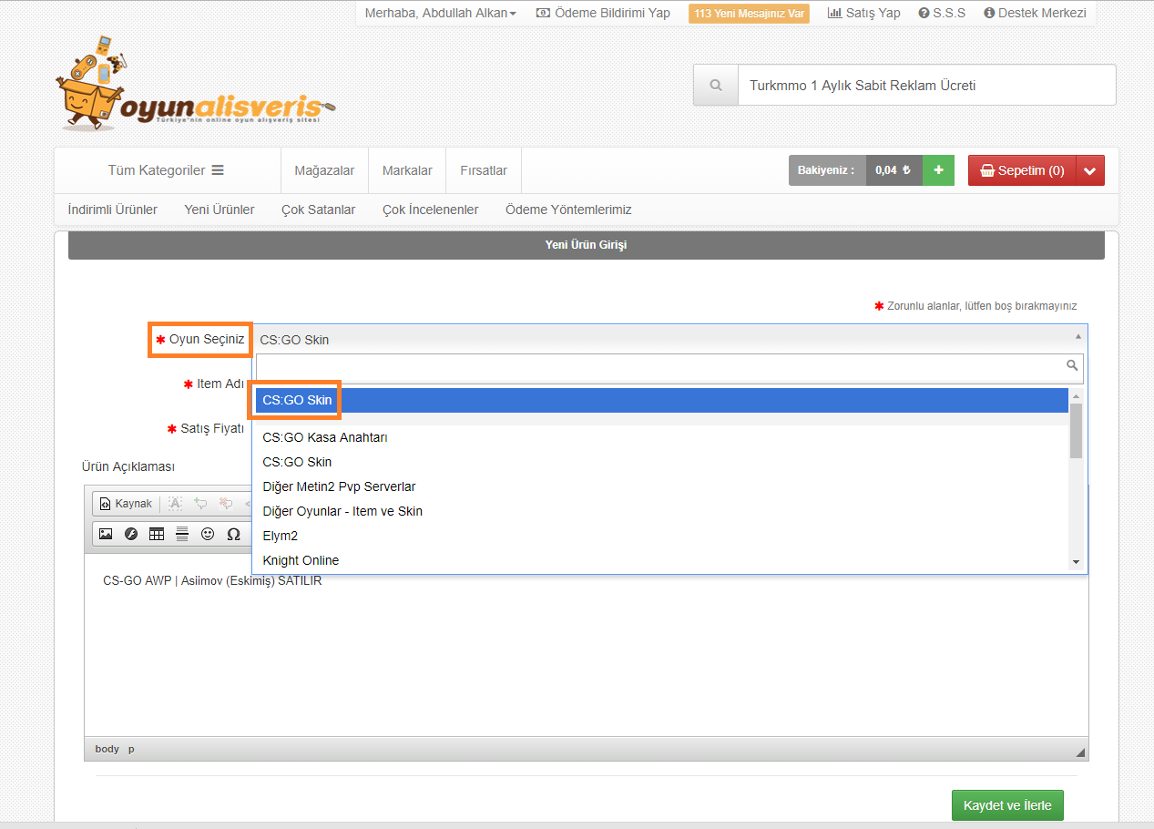Screen dimensions: 1154x829
Task: Click the CS-GO AWP | Asiimov editor text
Action: [212, 581]
